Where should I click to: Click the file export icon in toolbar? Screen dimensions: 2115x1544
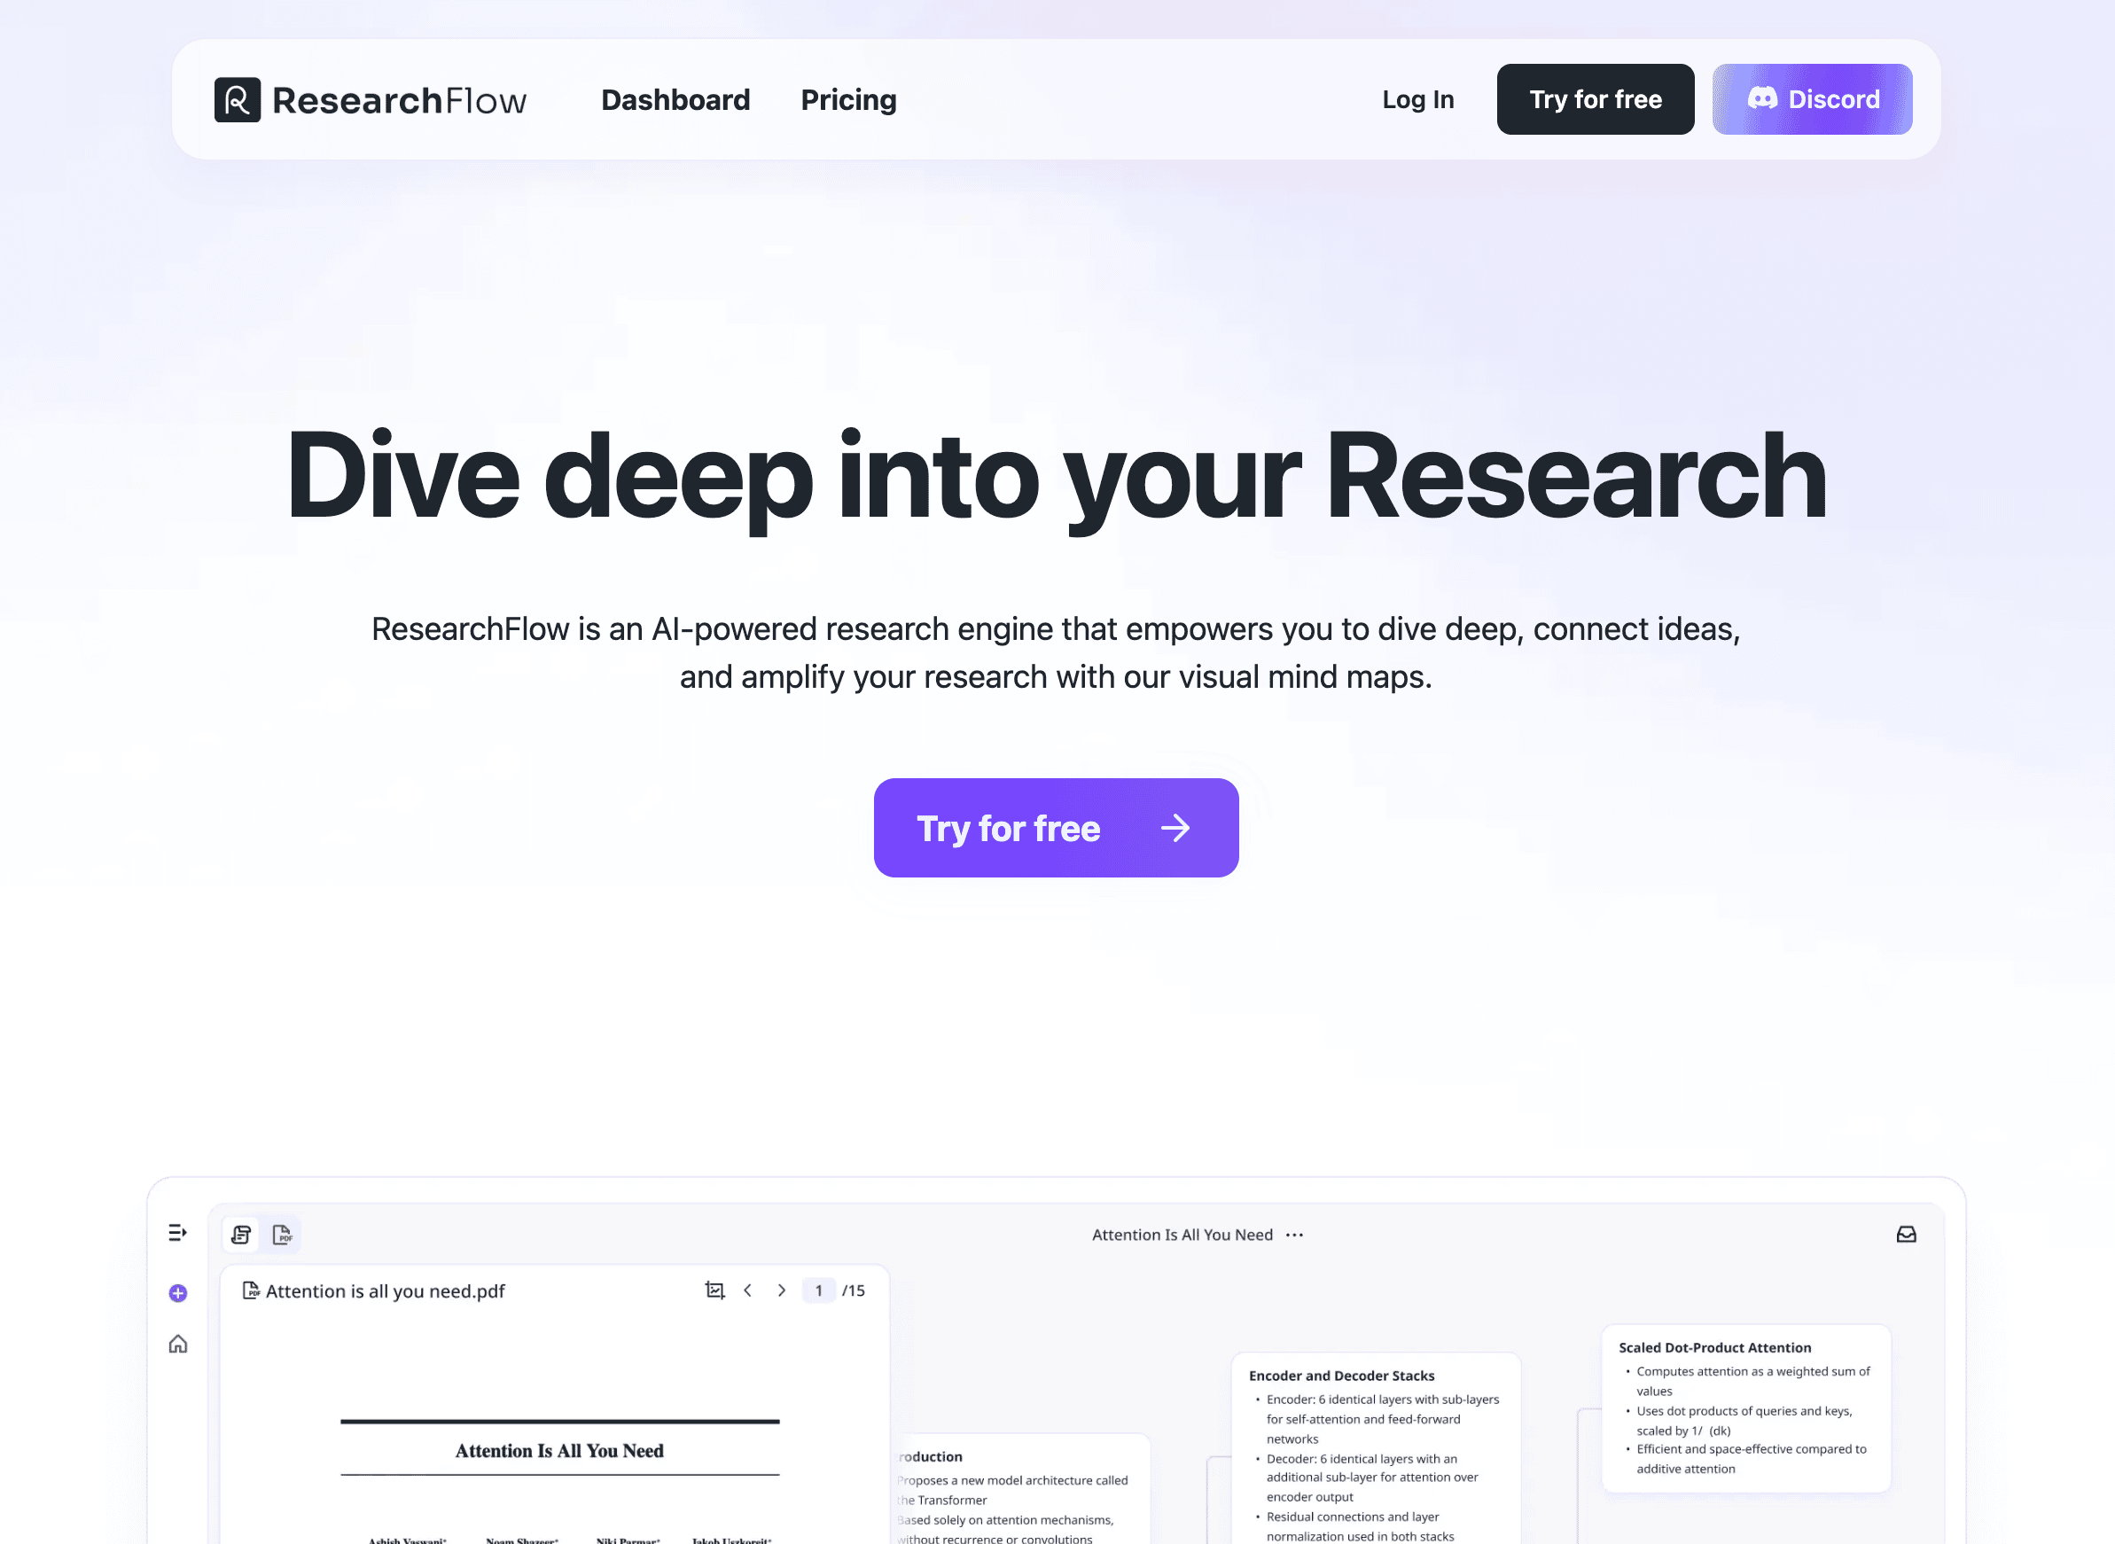(281, 1234)
